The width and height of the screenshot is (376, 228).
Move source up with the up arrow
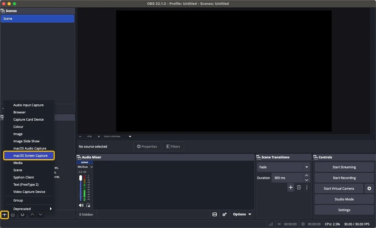point(32,215)
